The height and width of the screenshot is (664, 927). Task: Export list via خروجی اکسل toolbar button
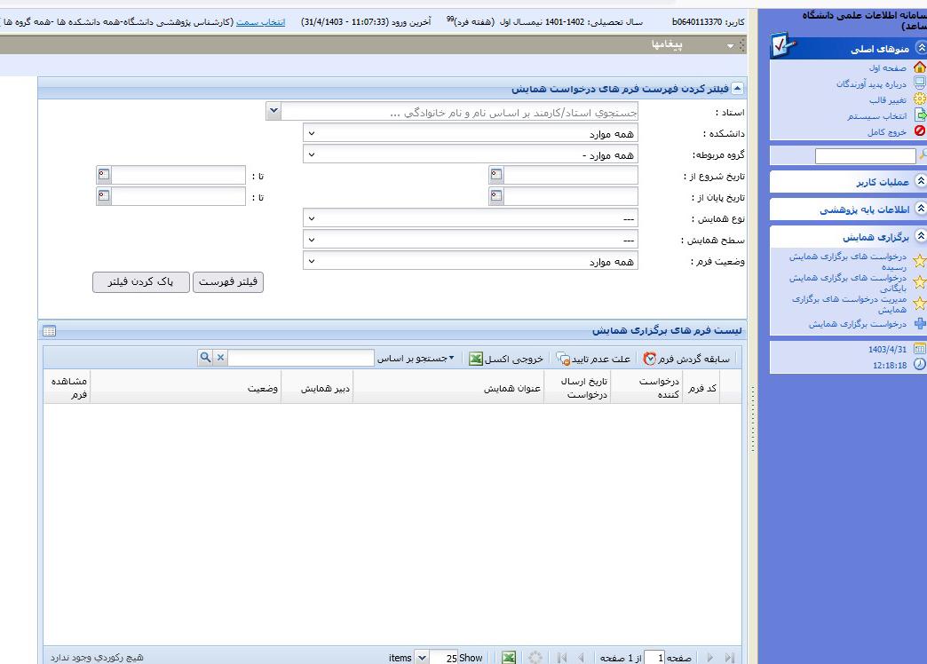click(x=476, y=359)
